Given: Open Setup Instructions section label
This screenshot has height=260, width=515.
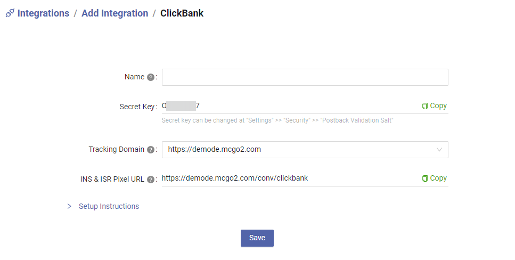Looking at the screenshot, I should tap(109, 206).
